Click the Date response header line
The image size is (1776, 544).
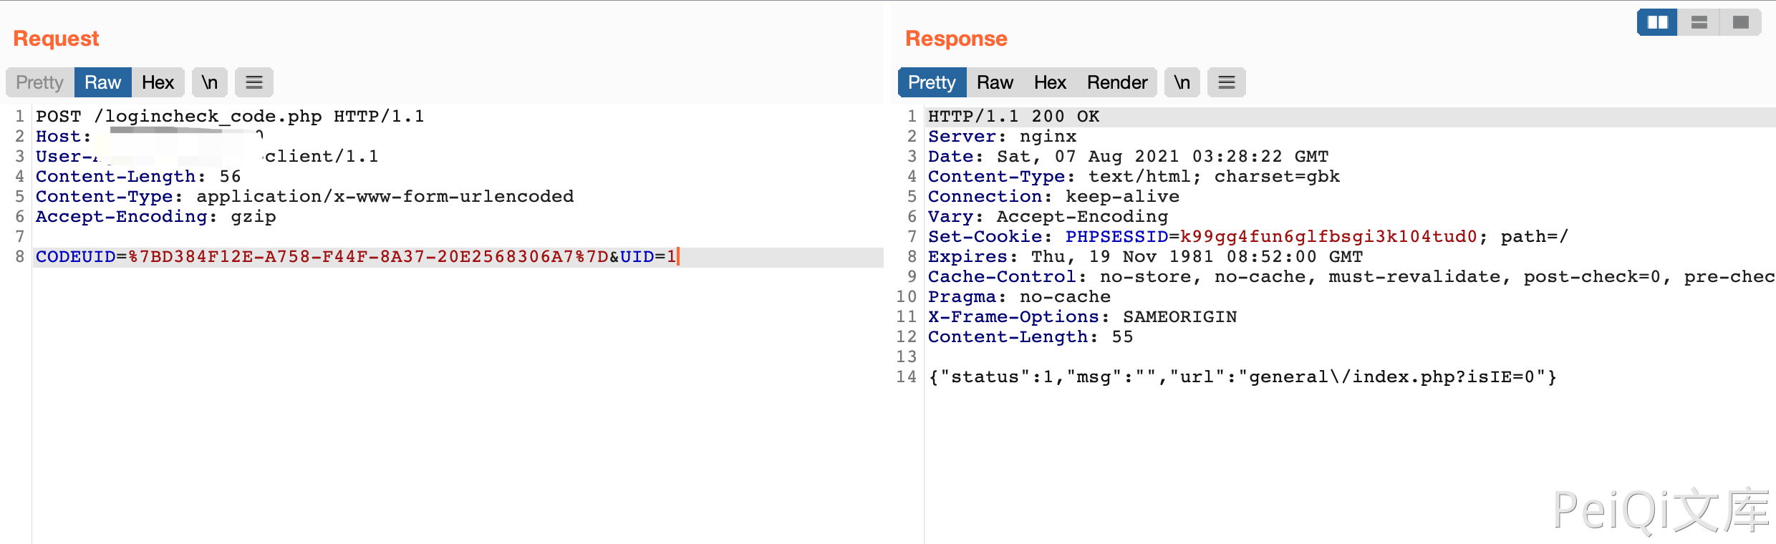tap(1129, 156)
